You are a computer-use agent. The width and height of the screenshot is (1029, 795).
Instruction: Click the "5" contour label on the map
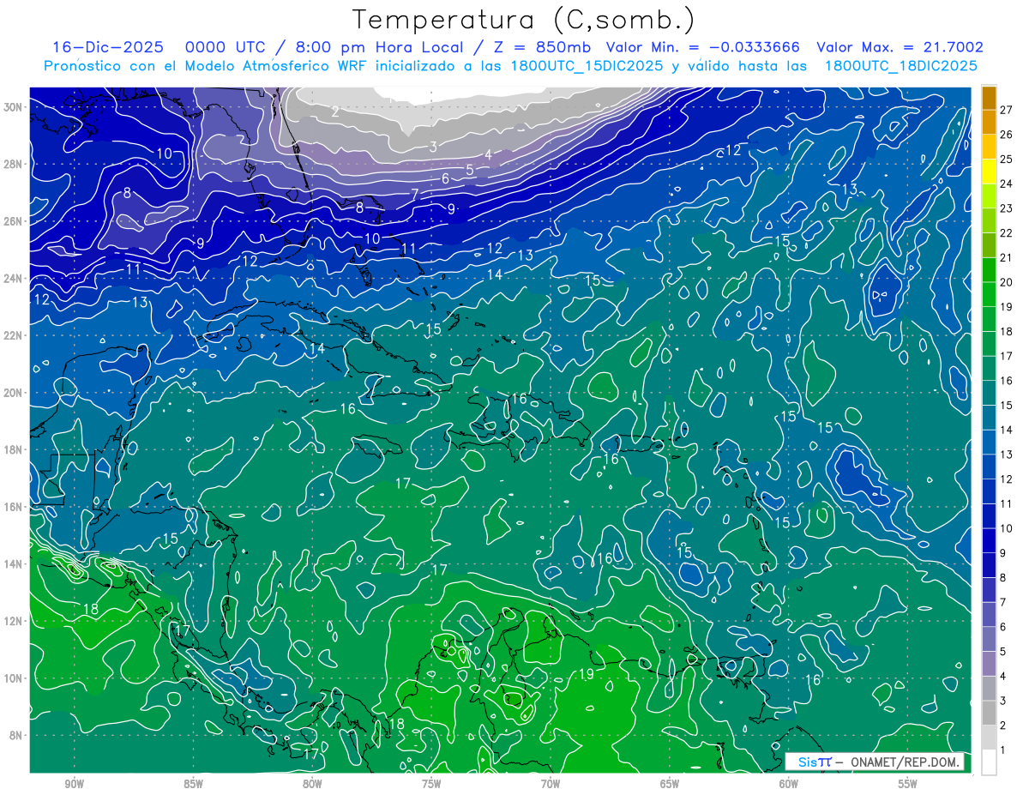point(470,170)
